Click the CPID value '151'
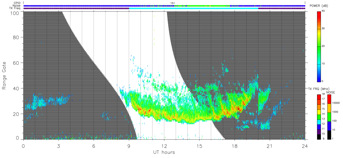This screenshot has width=343, height=158. coord(173,3)
